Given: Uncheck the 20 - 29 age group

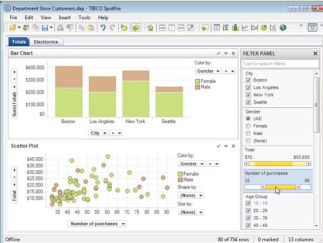Looking at the screenshot, I should coord(248,211).
